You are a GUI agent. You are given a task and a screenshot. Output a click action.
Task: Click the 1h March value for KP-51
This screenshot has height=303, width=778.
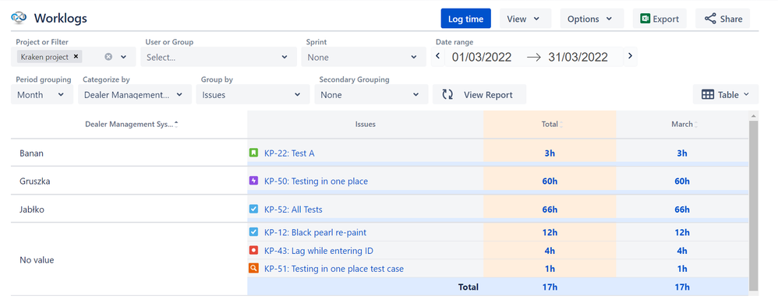pyautogui.click(x=682, y=269)
